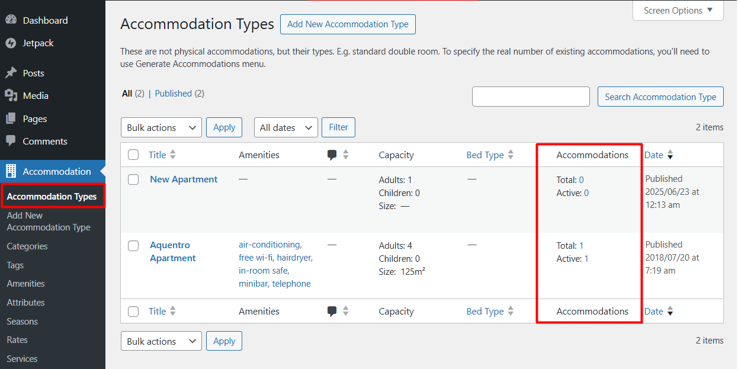Open Add New Accommodation Type submenu item
The height and width of the screenshot is (369, 738).
(x=49, y=222)
